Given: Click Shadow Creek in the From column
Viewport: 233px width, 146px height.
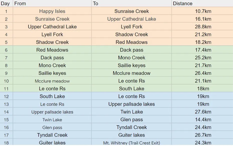Looking at the screenshot, I should click(52, 42).
